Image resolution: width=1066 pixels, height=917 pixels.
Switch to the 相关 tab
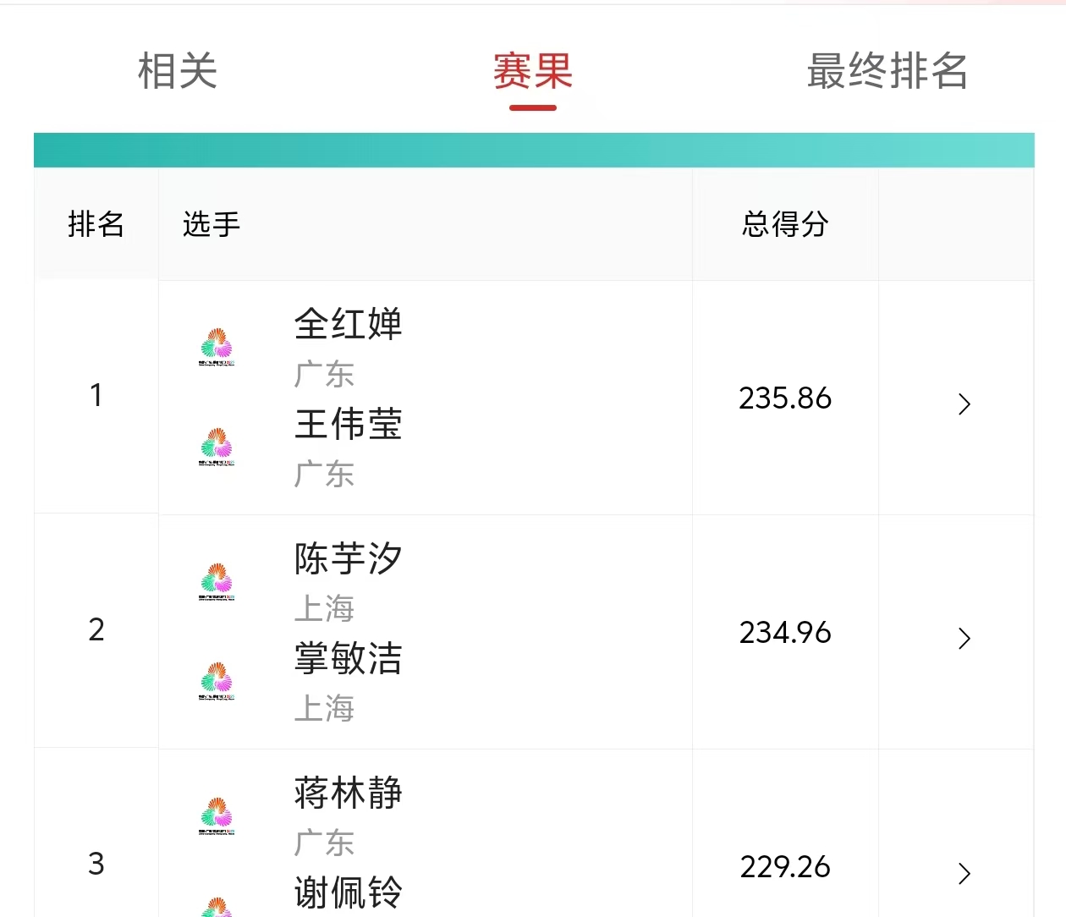click(x=178, y=71)
